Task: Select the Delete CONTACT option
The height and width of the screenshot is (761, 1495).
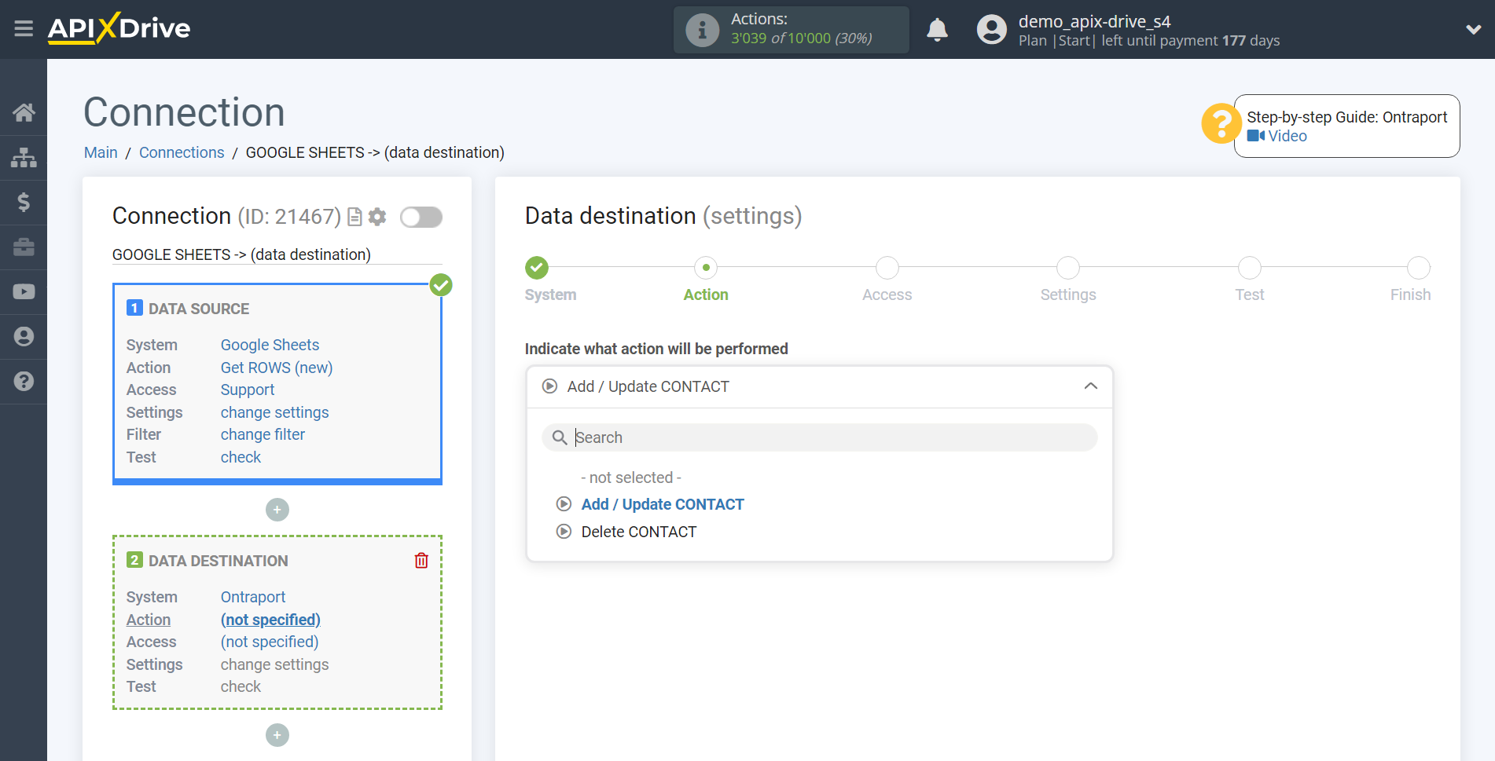Action: click(x=639, y=532)
